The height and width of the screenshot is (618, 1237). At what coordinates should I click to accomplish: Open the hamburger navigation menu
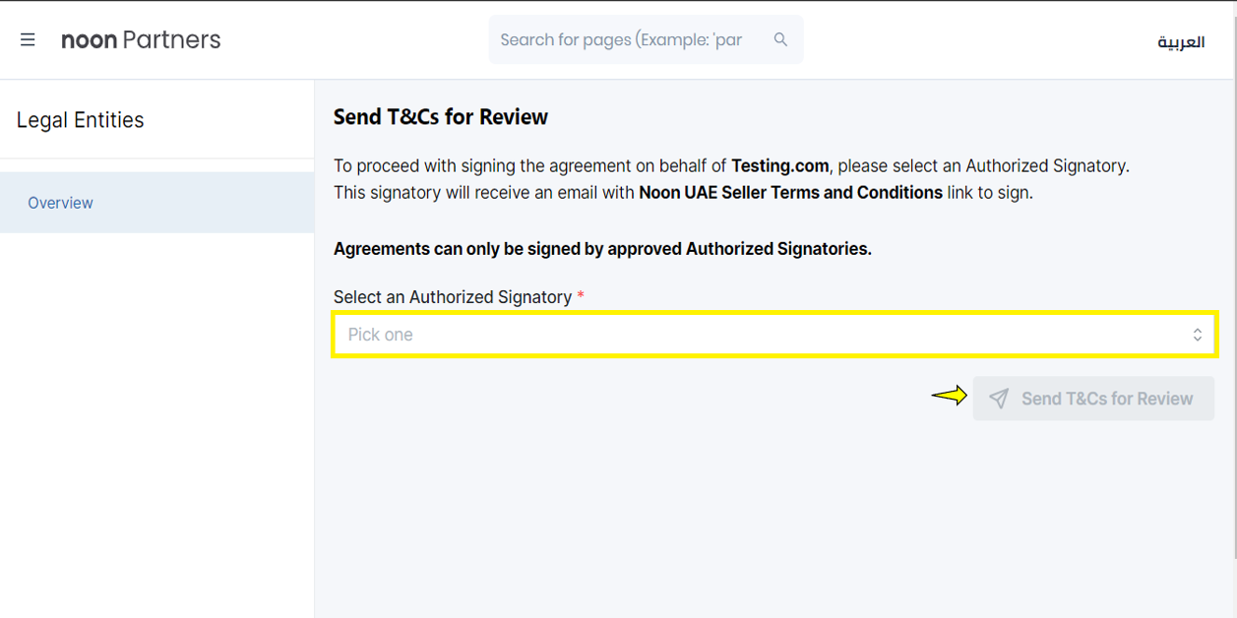(28, 40)
